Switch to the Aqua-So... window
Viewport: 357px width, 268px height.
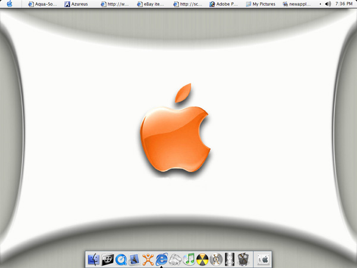pos(42,4)
